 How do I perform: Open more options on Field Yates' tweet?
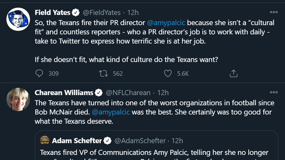[x=274, y=12]
